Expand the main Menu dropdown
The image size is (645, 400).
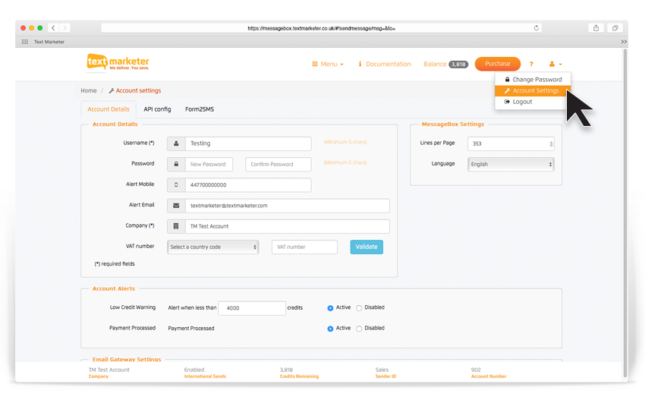tap(328, 65)
